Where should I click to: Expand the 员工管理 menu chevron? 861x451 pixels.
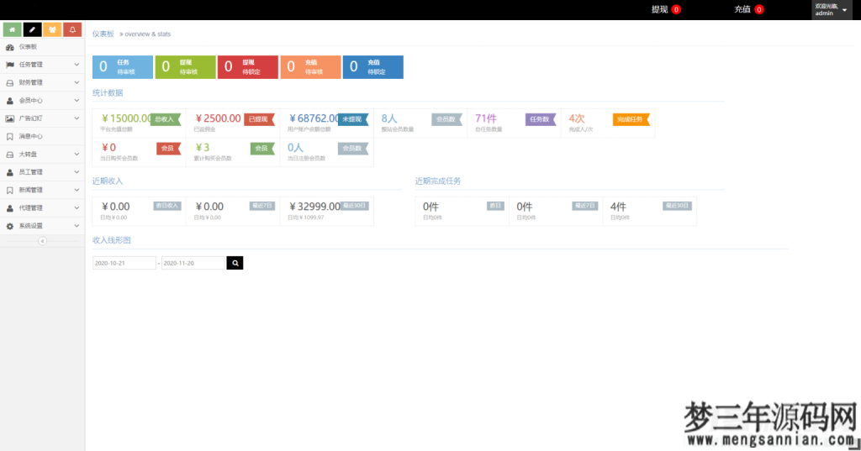coord(77,172)
